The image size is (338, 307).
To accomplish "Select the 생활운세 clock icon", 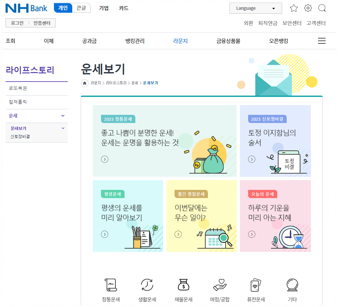I will click(x=147, y=285).
